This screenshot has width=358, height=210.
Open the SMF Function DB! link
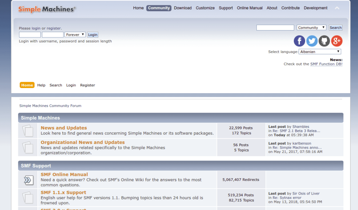326,64
